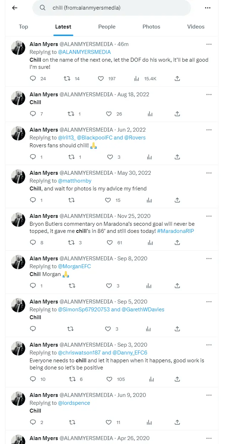Retweet the Aug 18, 2022 'Chill' tweet
Viewport: 228px width, 444px height.
pos(71,114)
